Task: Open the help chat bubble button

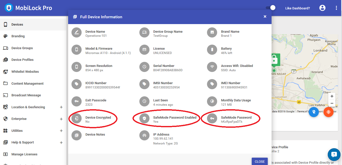Action: (334, 155)
